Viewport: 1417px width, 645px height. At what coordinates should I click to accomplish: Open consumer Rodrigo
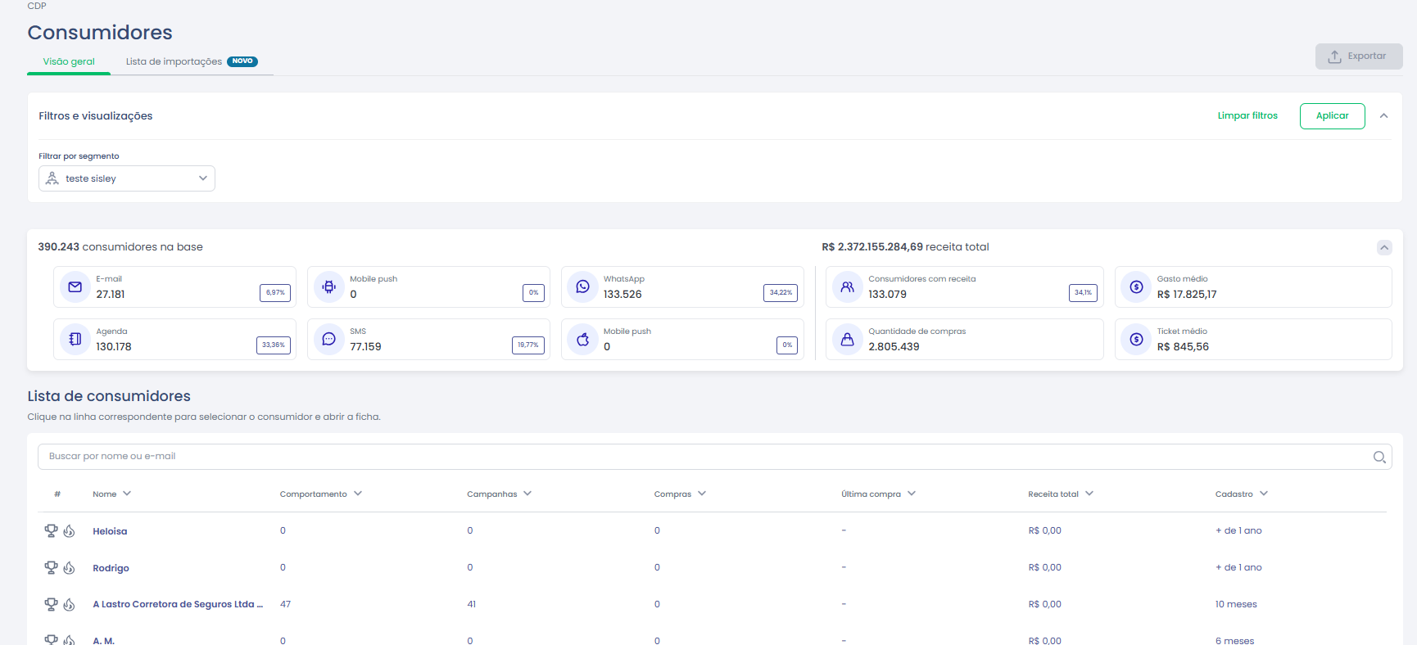(x=111, y=568)
